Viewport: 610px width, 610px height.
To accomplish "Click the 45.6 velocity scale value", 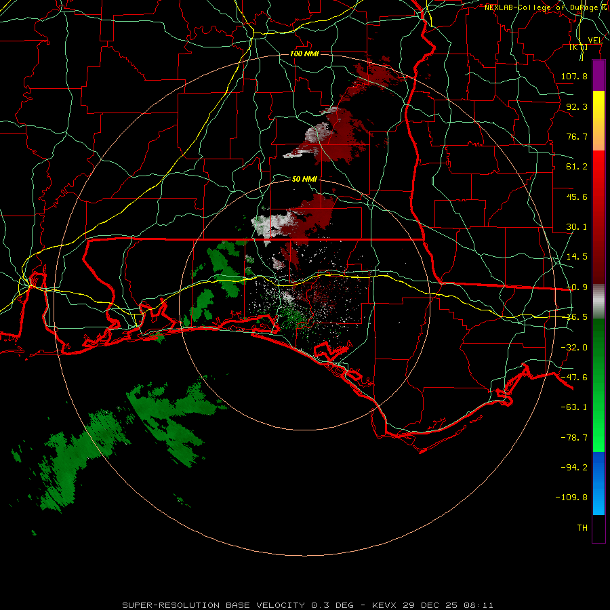I will 577,197.
